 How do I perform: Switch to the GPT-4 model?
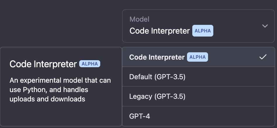tap(140, 116)
